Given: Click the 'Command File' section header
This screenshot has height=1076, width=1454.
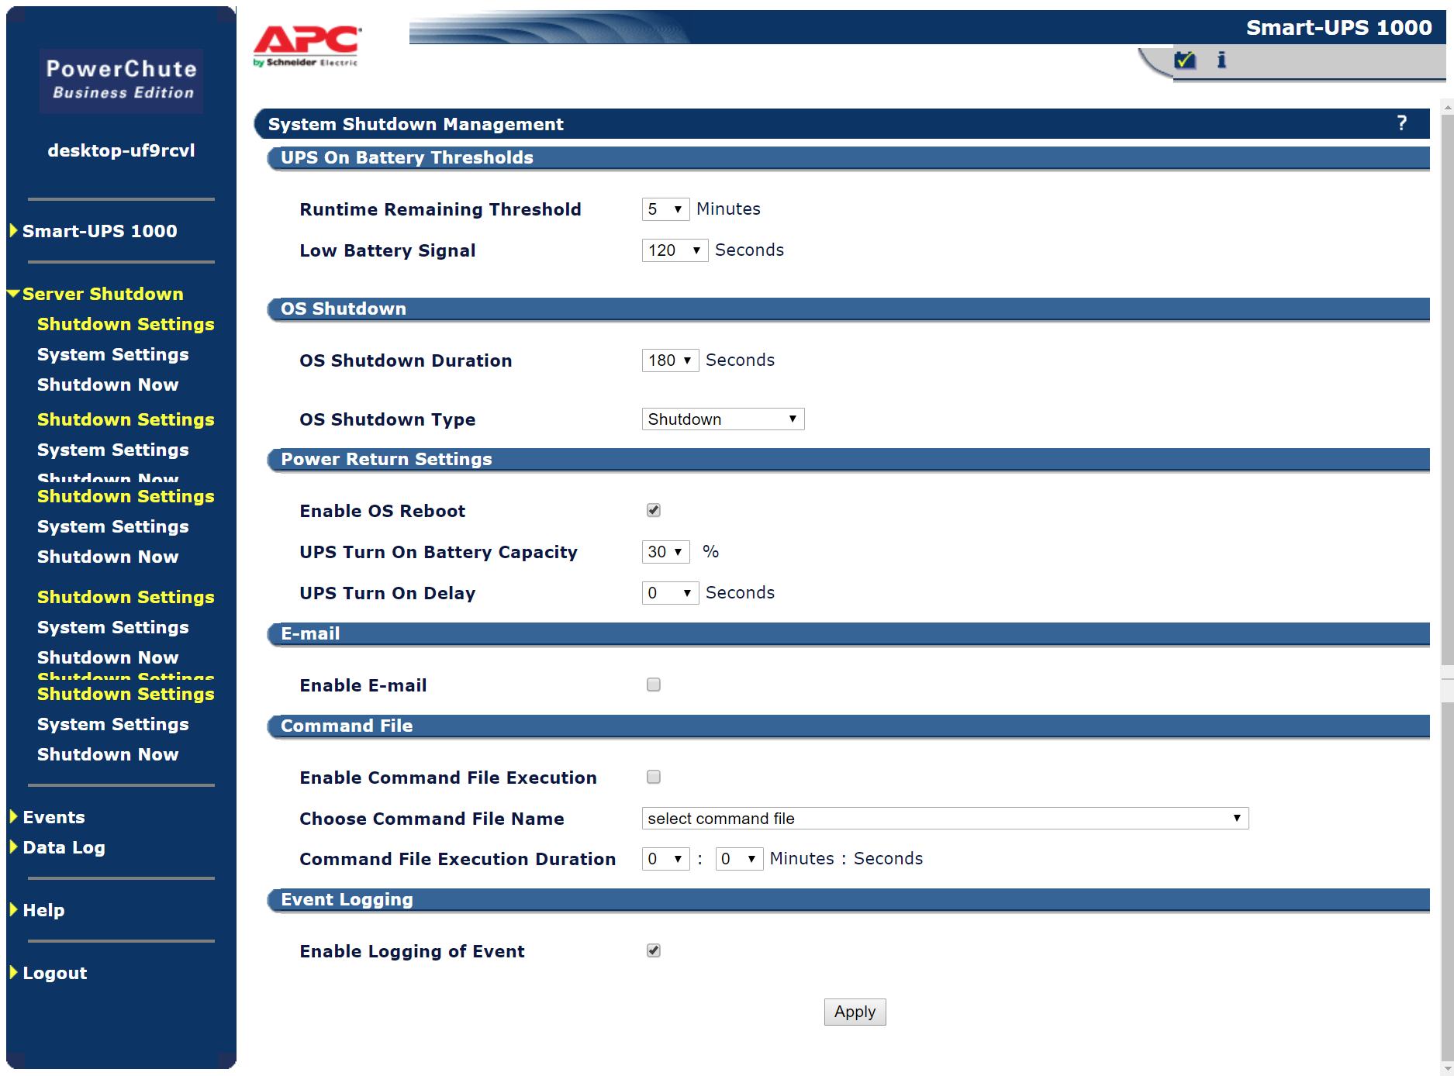Looking at the screenshot, I should (347, 726).
